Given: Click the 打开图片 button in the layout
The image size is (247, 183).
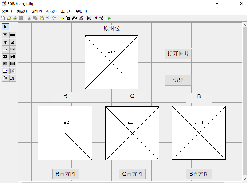Looking at the screenshot, I should (x=178, y=54).
